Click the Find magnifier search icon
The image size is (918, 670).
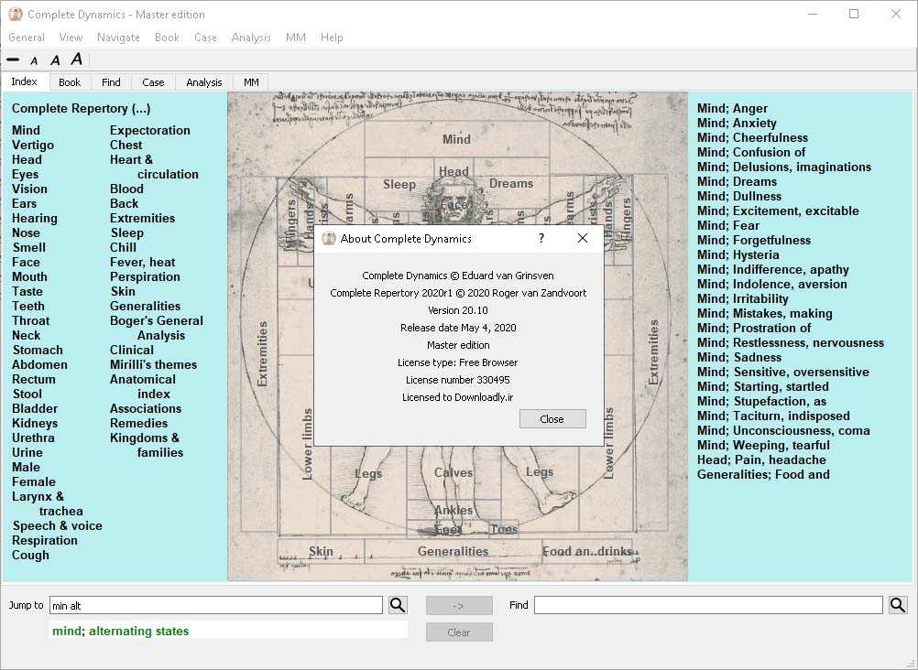pos(898,605)
